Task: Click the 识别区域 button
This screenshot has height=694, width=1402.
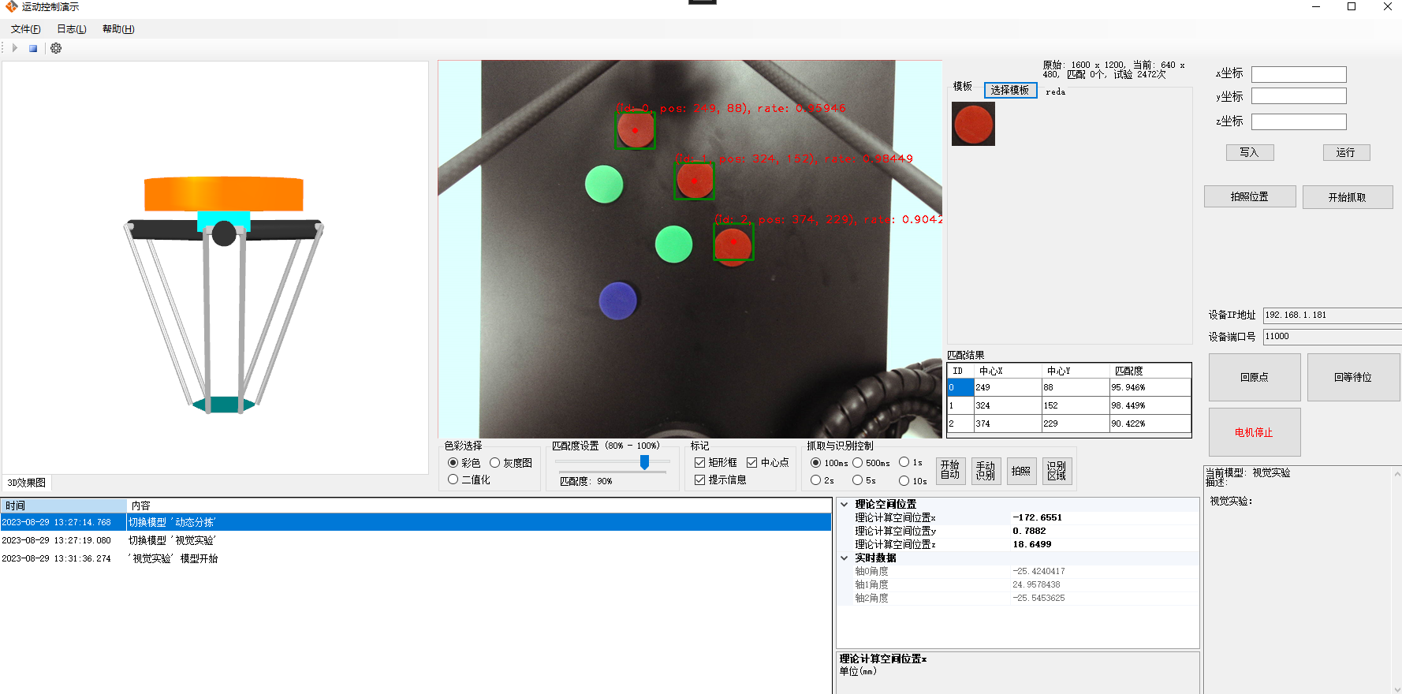Action: click(1057, 471)
